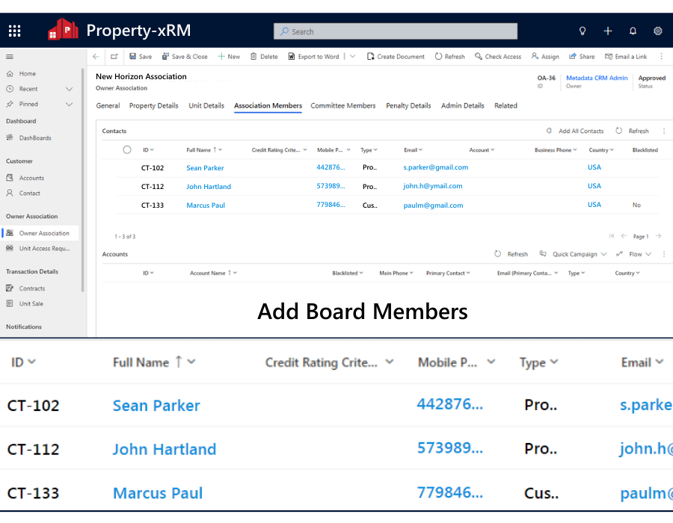Open the Penalty Details tab

[408, 105]
